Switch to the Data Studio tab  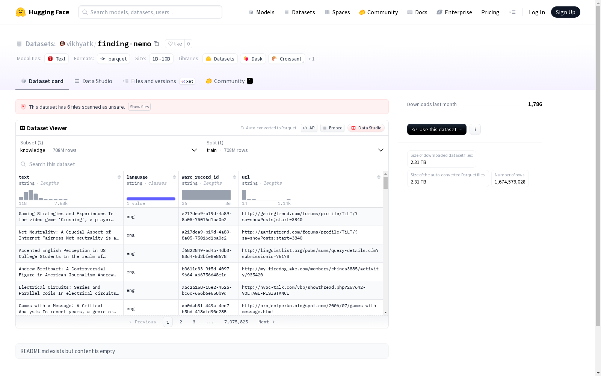click(93, 81)
